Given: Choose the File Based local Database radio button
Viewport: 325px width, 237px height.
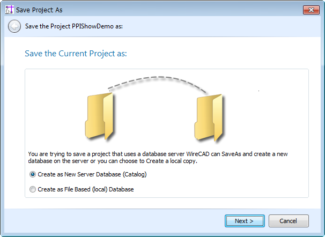Looking at the screenshot, I should 33,189.
